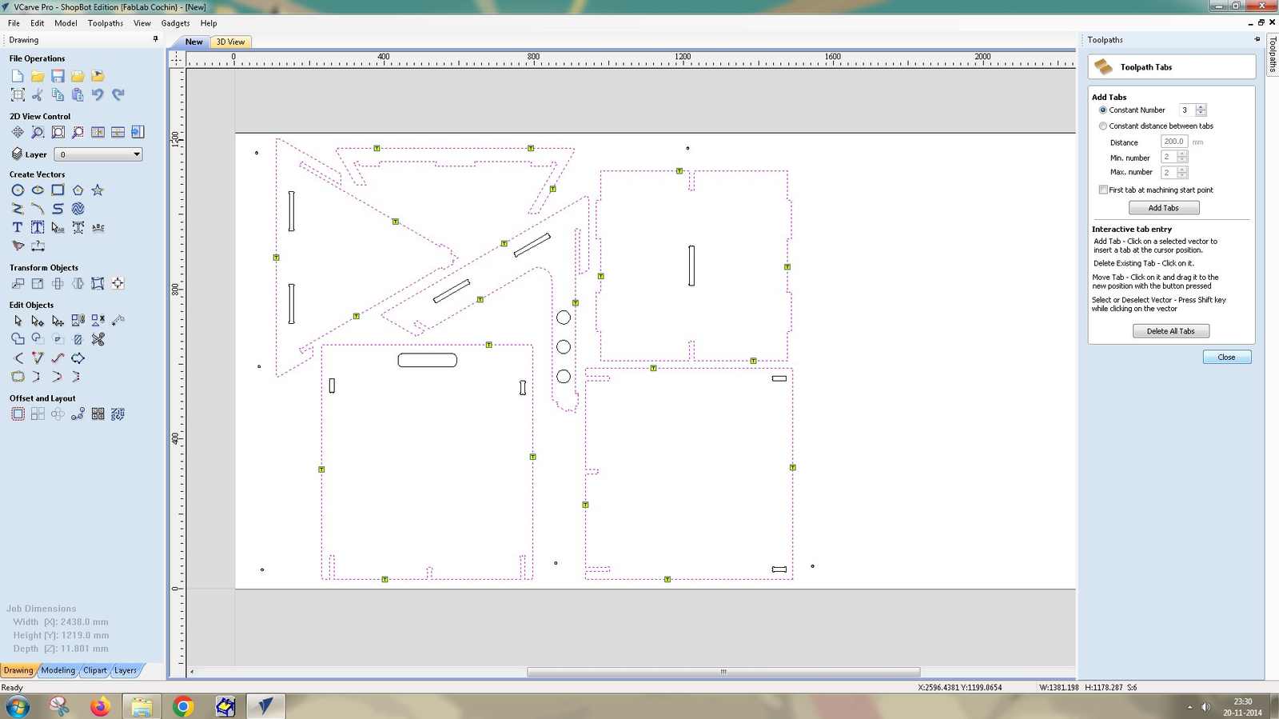The image size is (1279, 719).
Task: Open the Model menu
Action: 66,23
